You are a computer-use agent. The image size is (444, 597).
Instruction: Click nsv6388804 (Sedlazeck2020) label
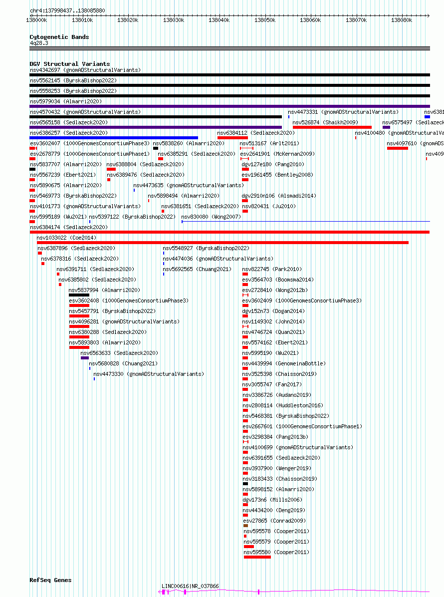click(145, 165)
